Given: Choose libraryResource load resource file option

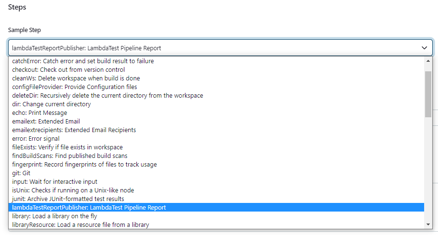Looking at the screenshot, I should [80, 224].
